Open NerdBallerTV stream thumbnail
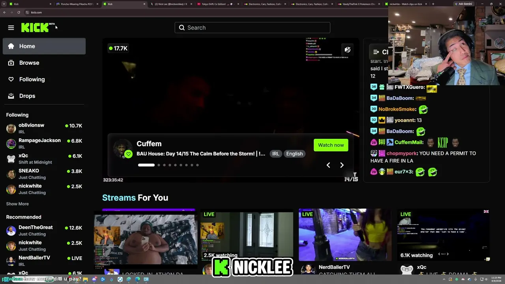This screenshot has height=284, width=505. pyautogui.click(x=345, y=235)
